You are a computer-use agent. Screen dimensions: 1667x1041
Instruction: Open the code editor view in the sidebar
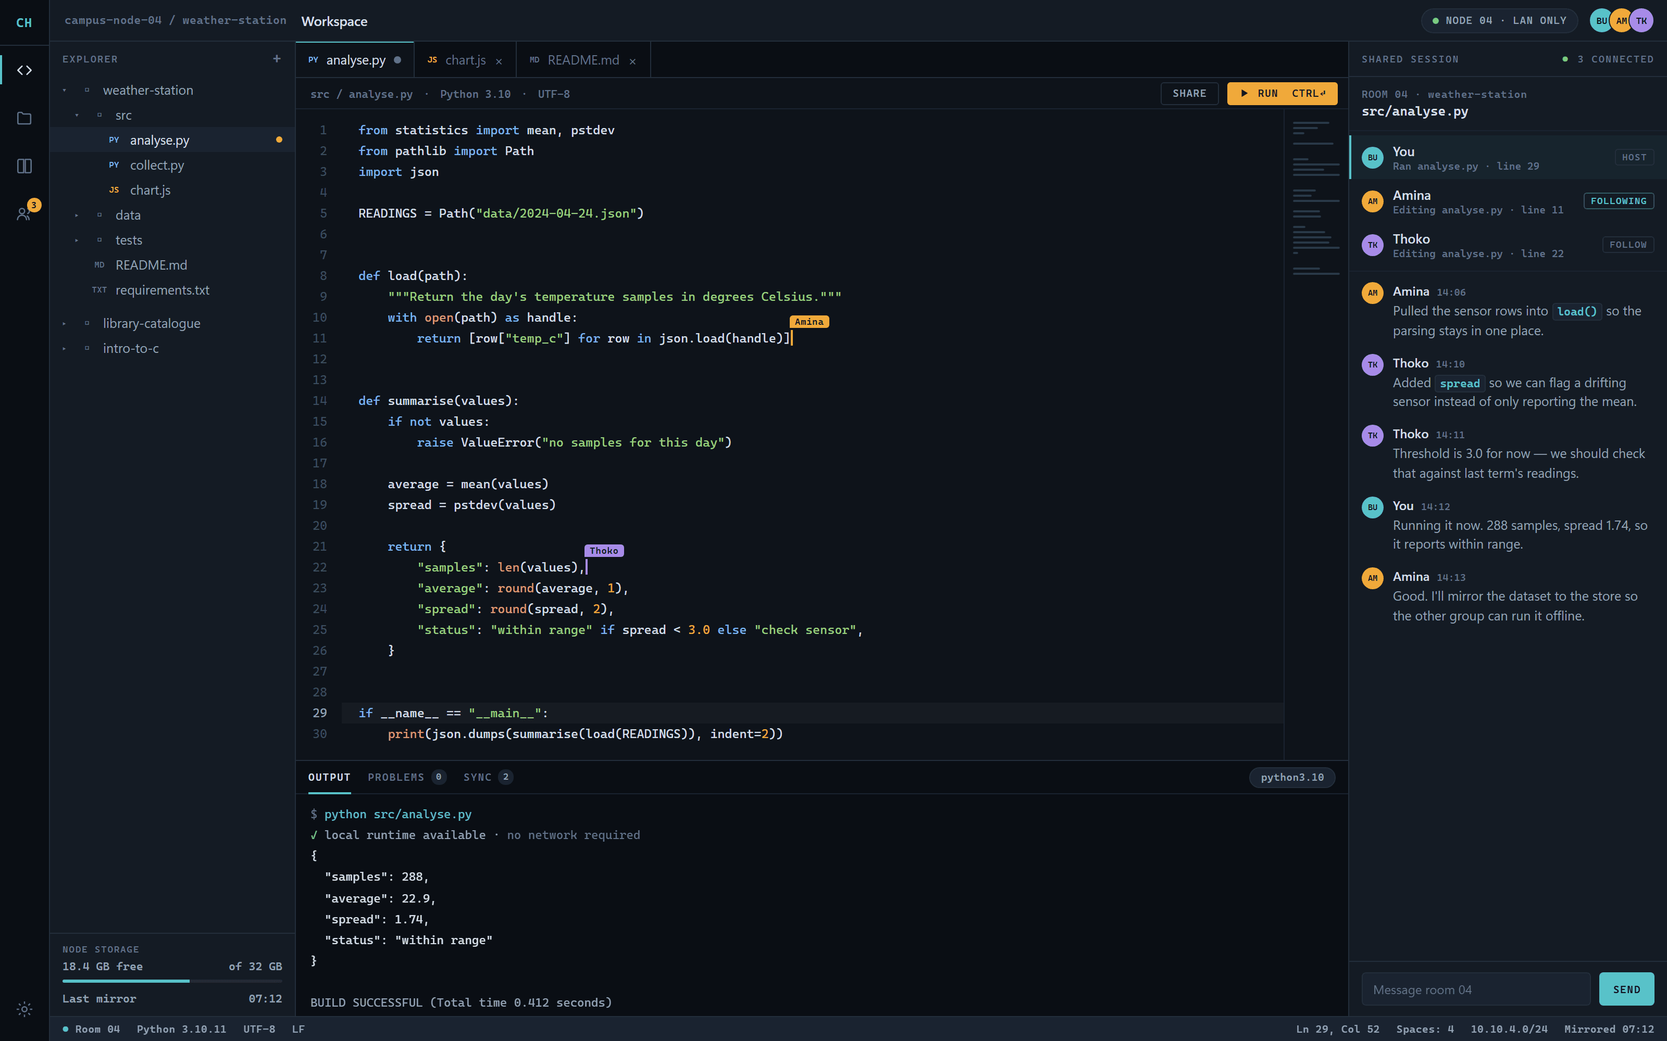coord(24,70)
